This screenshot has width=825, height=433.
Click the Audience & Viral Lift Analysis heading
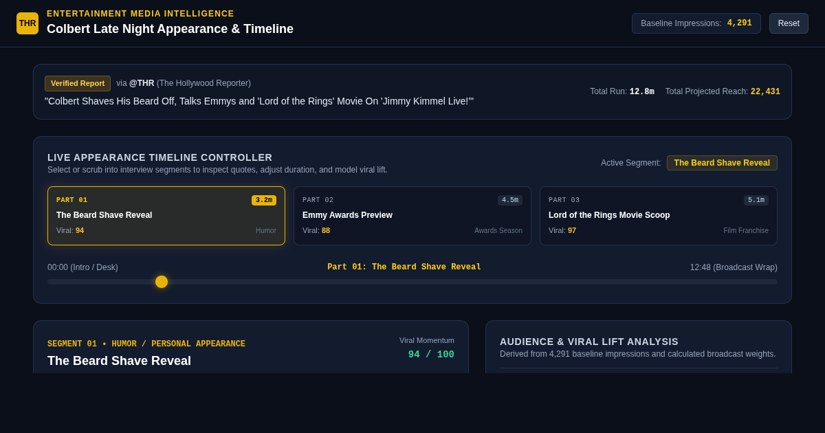pos(589,342)
